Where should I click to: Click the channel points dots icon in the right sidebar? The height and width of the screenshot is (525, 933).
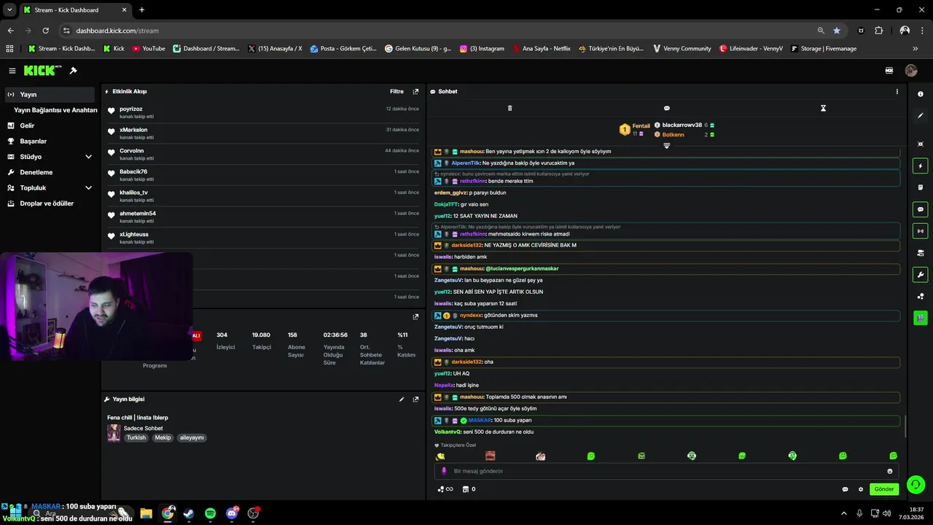coord(920,296)
